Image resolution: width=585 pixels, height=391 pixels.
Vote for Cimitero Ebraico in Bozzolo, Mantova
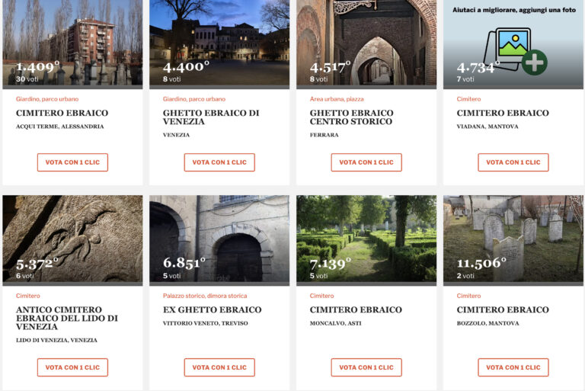tap(513, 367)
